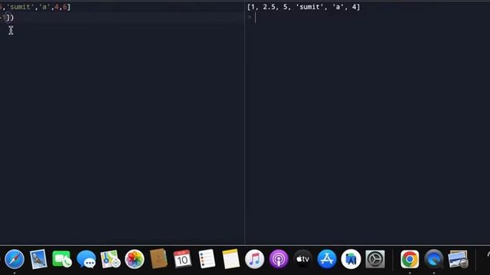Open the Preview app in Dock
The width and height of the screenshot is (490, 275).
point(458,259)
